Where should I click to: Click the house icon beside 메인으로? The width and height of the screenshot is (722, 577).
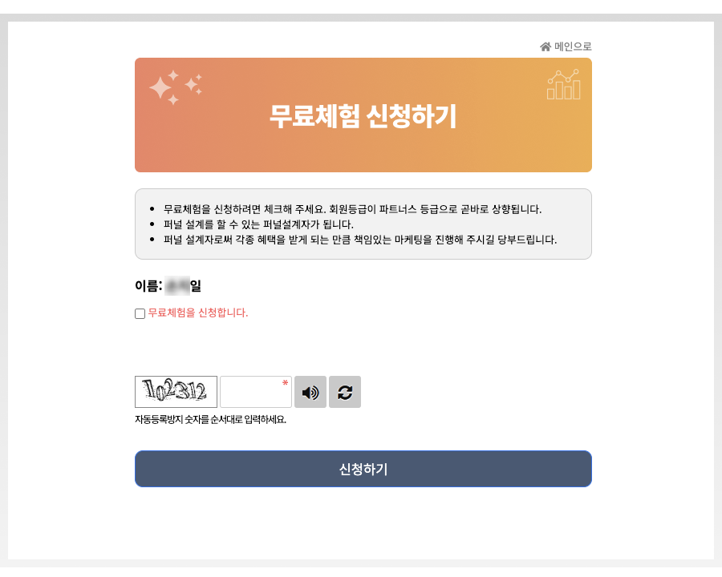point(545,46)
